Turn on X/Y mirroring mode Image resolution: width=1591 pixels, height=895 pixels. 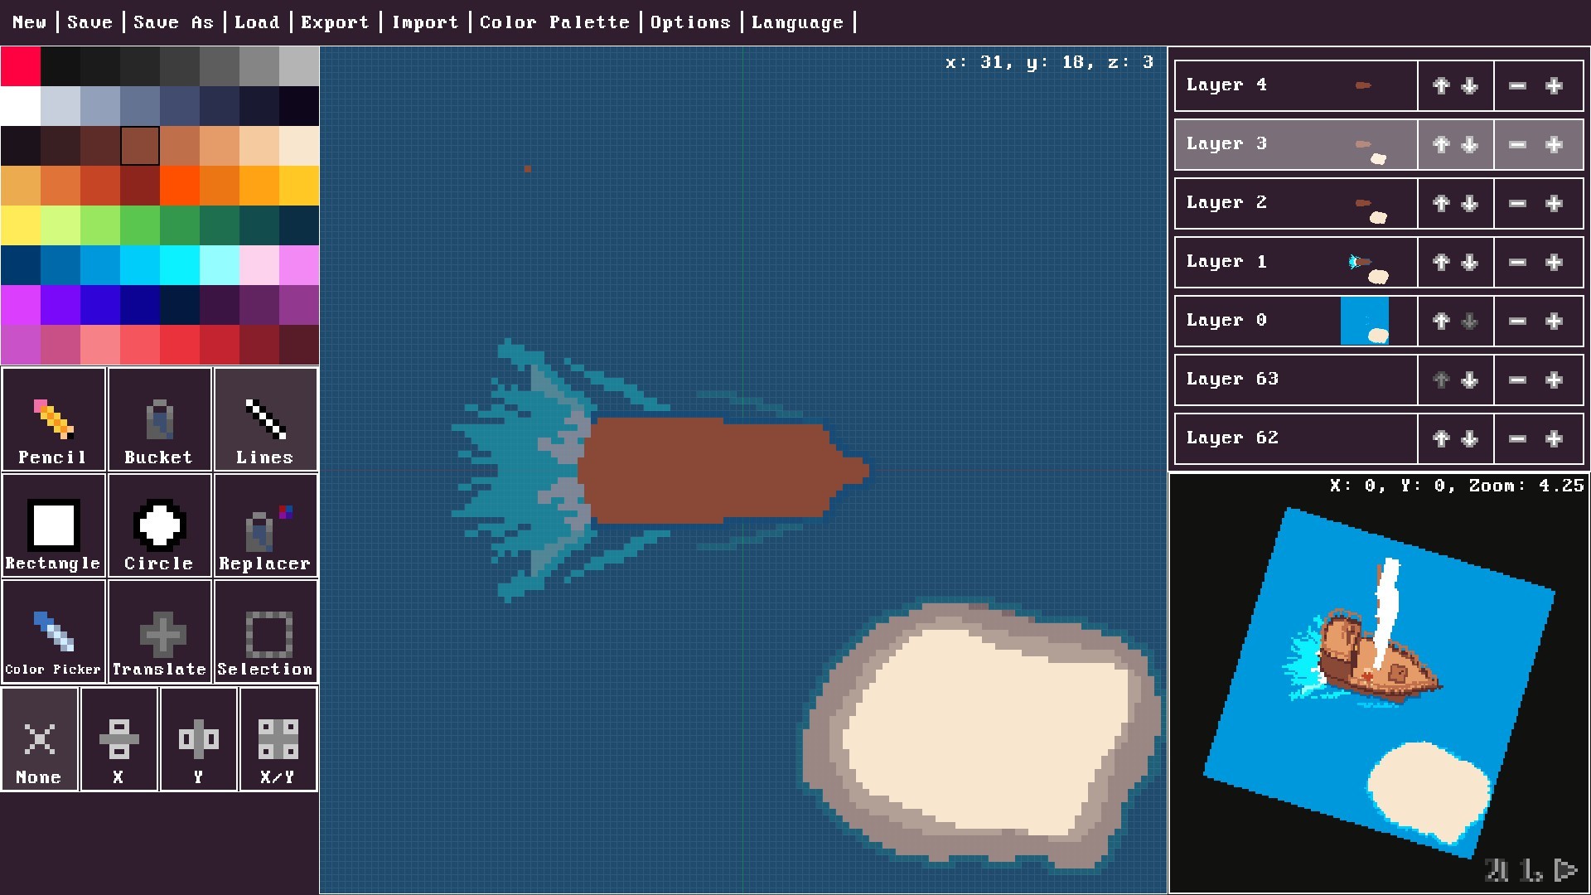[278, 739]
